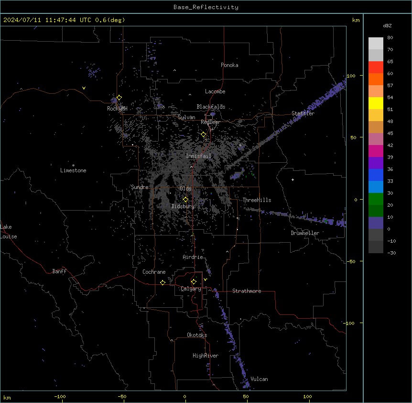The image size is (412, 403).
Task: Click the legend value 65
Action: click(x=390, y=61)
